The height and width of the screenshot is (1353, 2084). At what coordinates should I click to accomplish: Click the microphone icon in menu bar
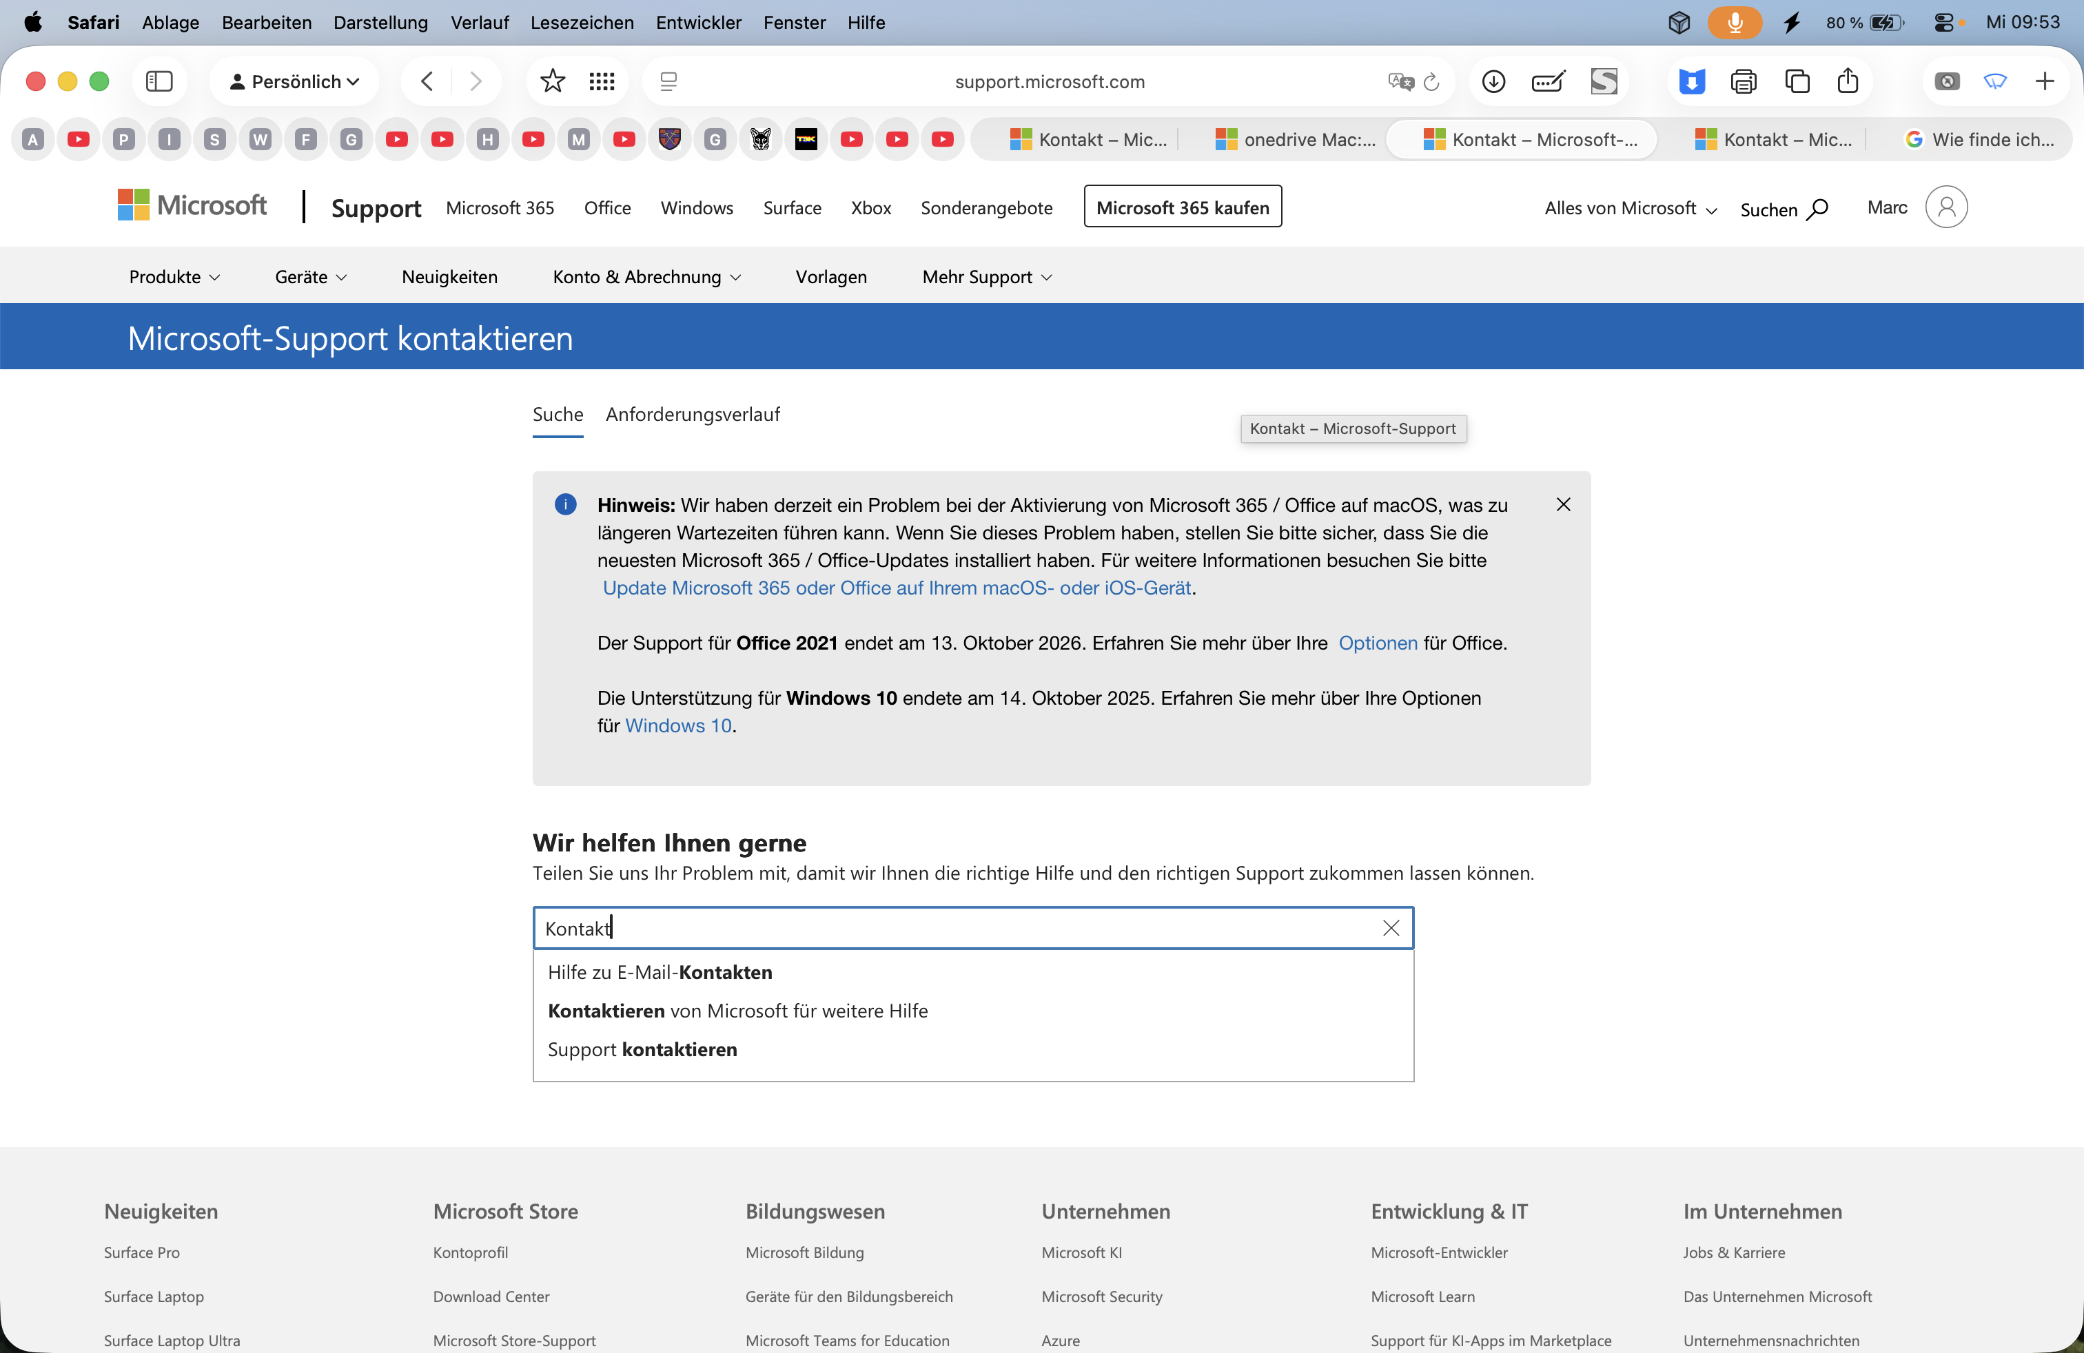pyautogui.click(x=1735, y=22)
